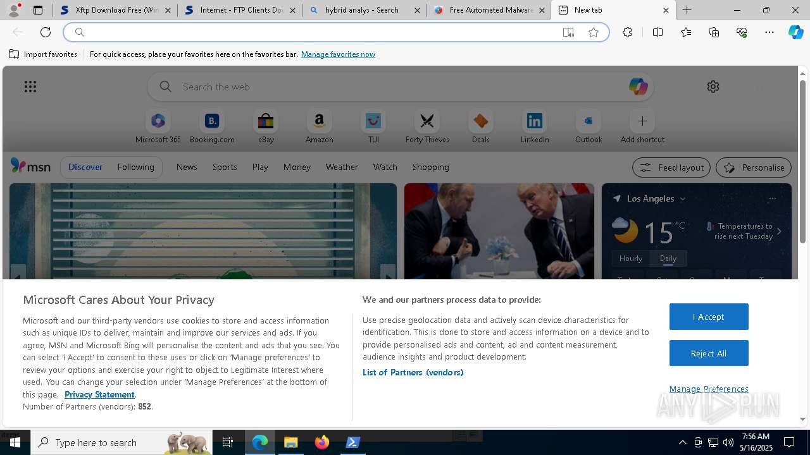The height and width of the screenshot is (455, 810).
Task: Open the Extensions puzzle icon
Action: tap(627, 32)
